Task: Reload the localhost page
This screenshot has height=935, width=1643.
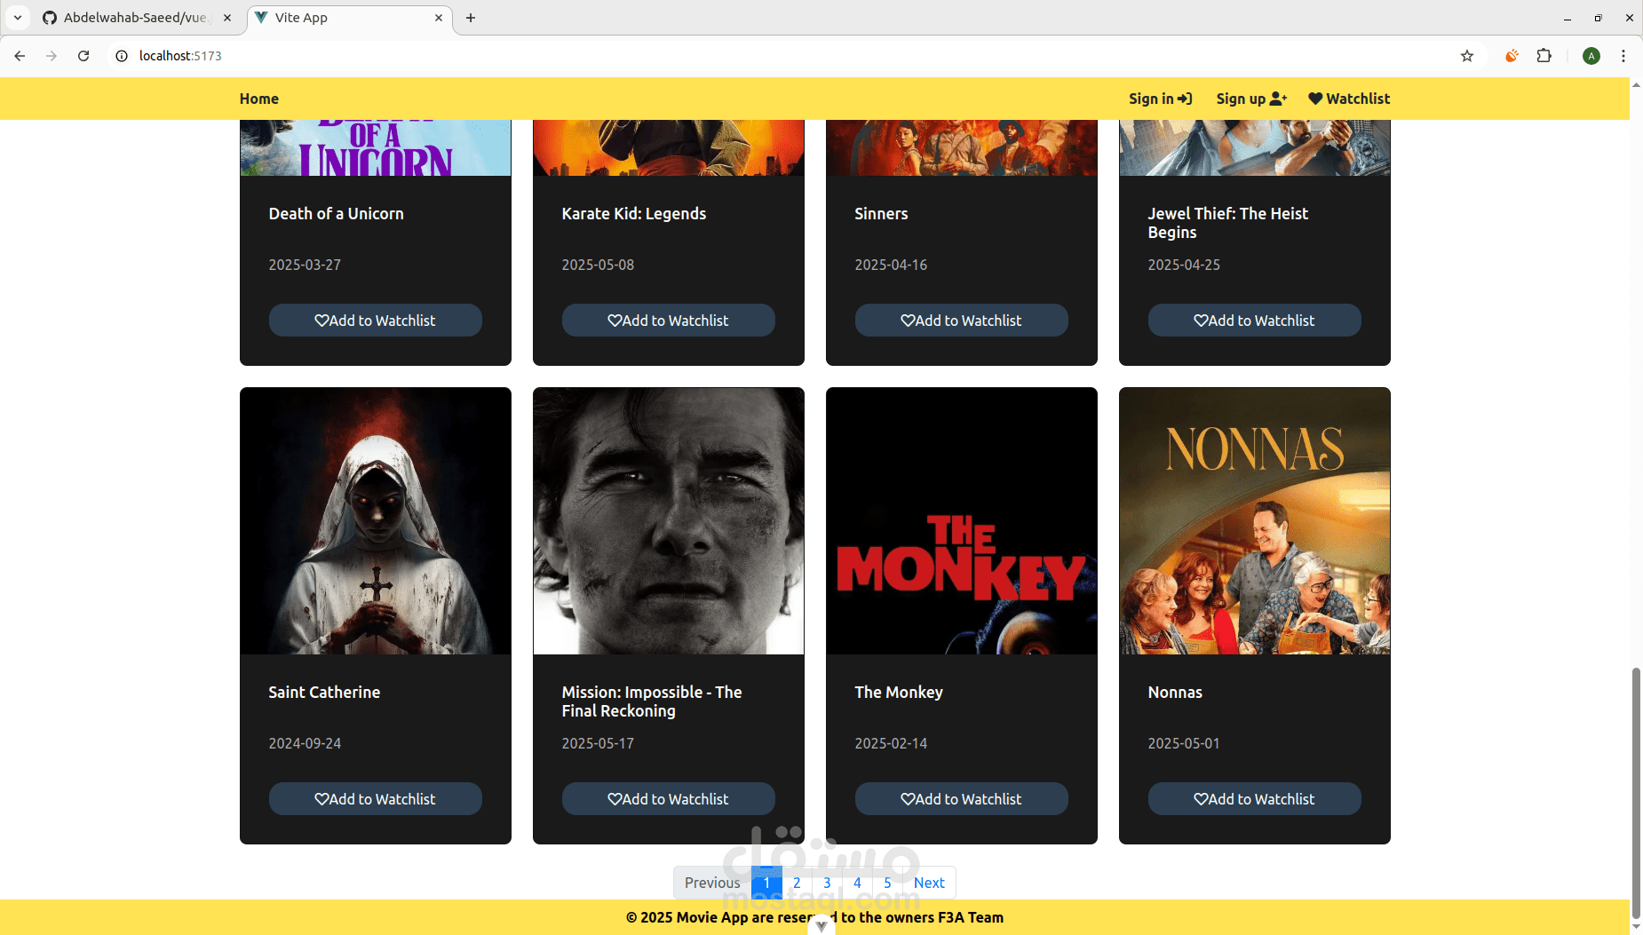Action: click(83, 56)
